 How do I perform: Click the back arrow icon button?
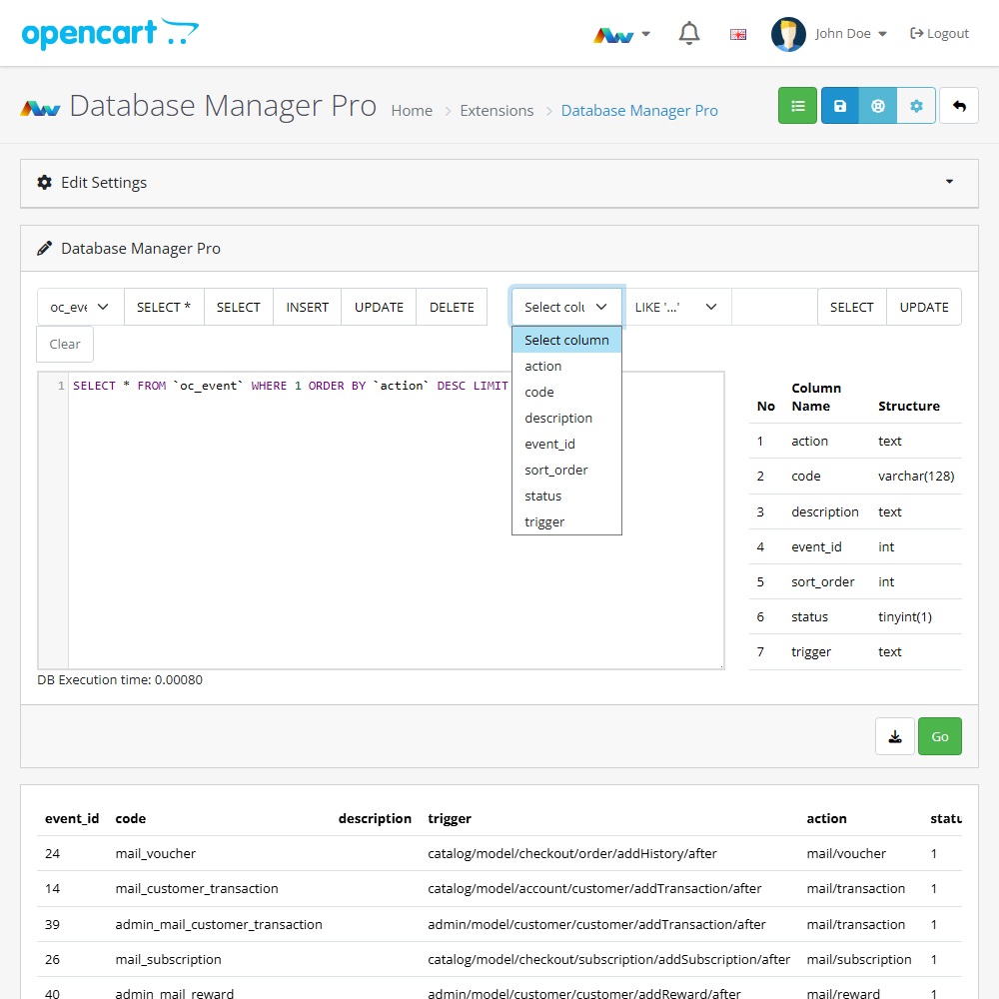tap(959, 106)
